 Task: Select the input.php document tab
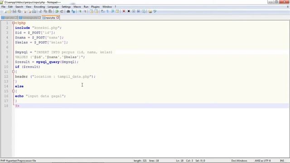pos(50,18)
